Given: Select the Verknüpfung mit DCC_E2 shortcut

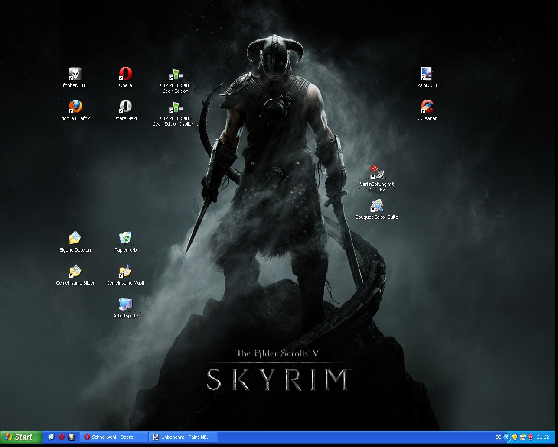Looking at the screenshot, I should click(x=377, y=179).
